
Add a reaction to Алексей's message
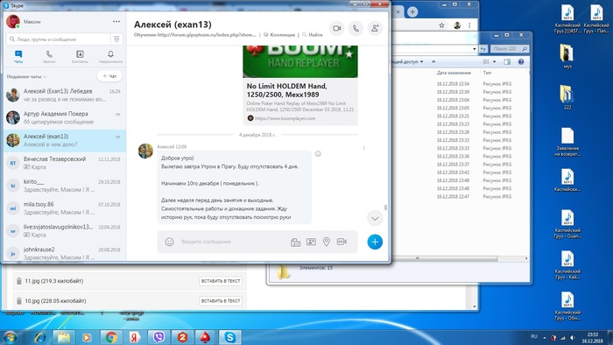[x=318, y=154]
